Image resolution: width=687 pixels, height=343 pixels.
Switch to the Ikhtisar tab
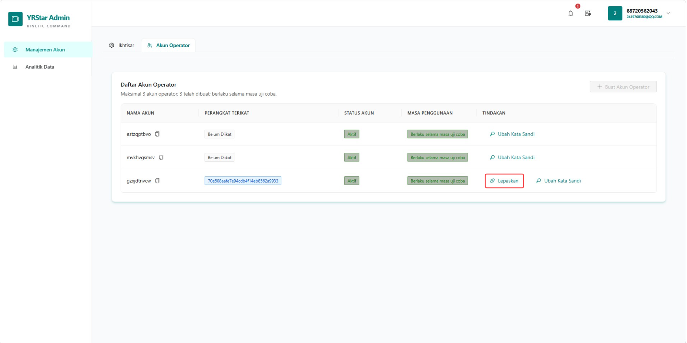[x=121, y=45]
